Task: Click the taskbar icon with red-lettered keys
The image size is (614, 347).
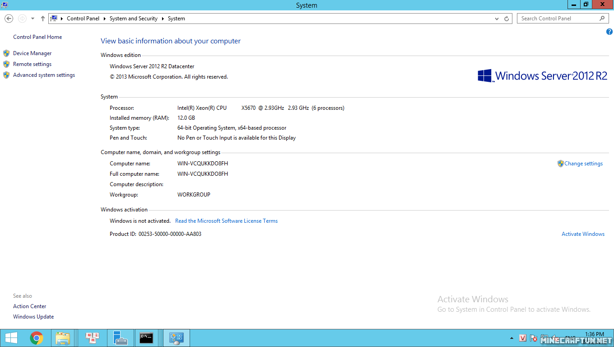Action: click(x=93, y=338)
